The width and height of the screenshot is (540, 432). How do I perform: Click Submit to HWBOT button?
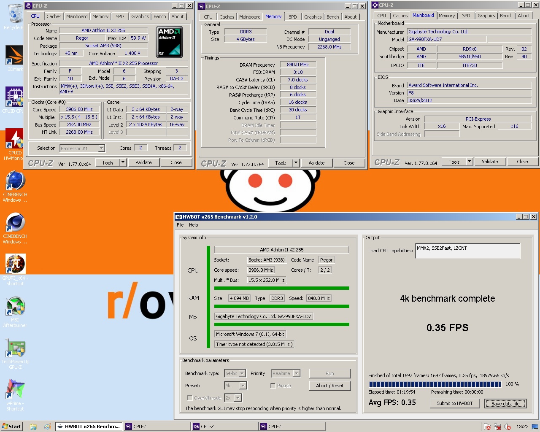click(455, 403)
